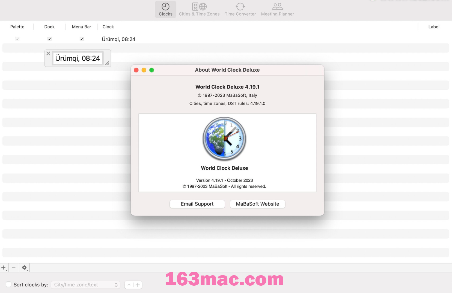This screenshot has width=452, height=293.
Task: Open the gear settings action menu
Action: click(x=25, y=268)
